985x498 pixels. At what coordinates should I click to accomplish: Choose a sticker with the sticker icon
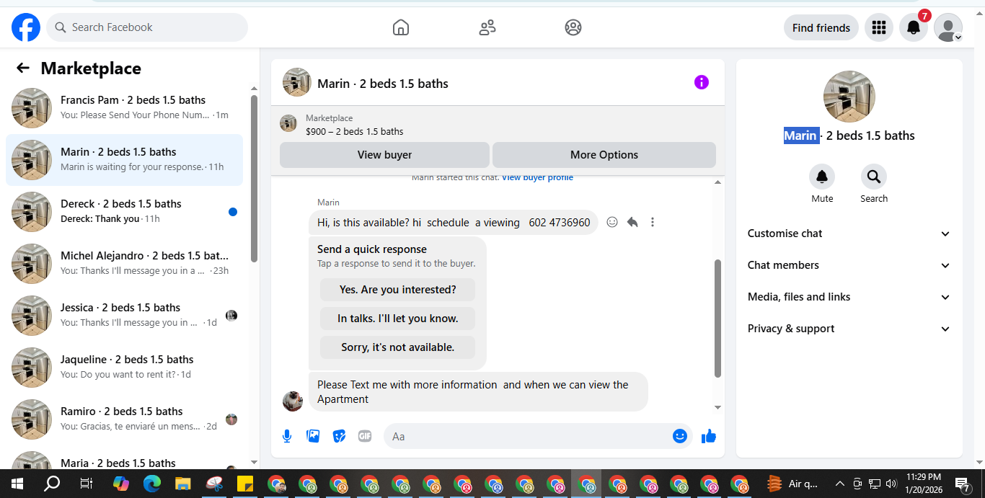tap(339, 436)
